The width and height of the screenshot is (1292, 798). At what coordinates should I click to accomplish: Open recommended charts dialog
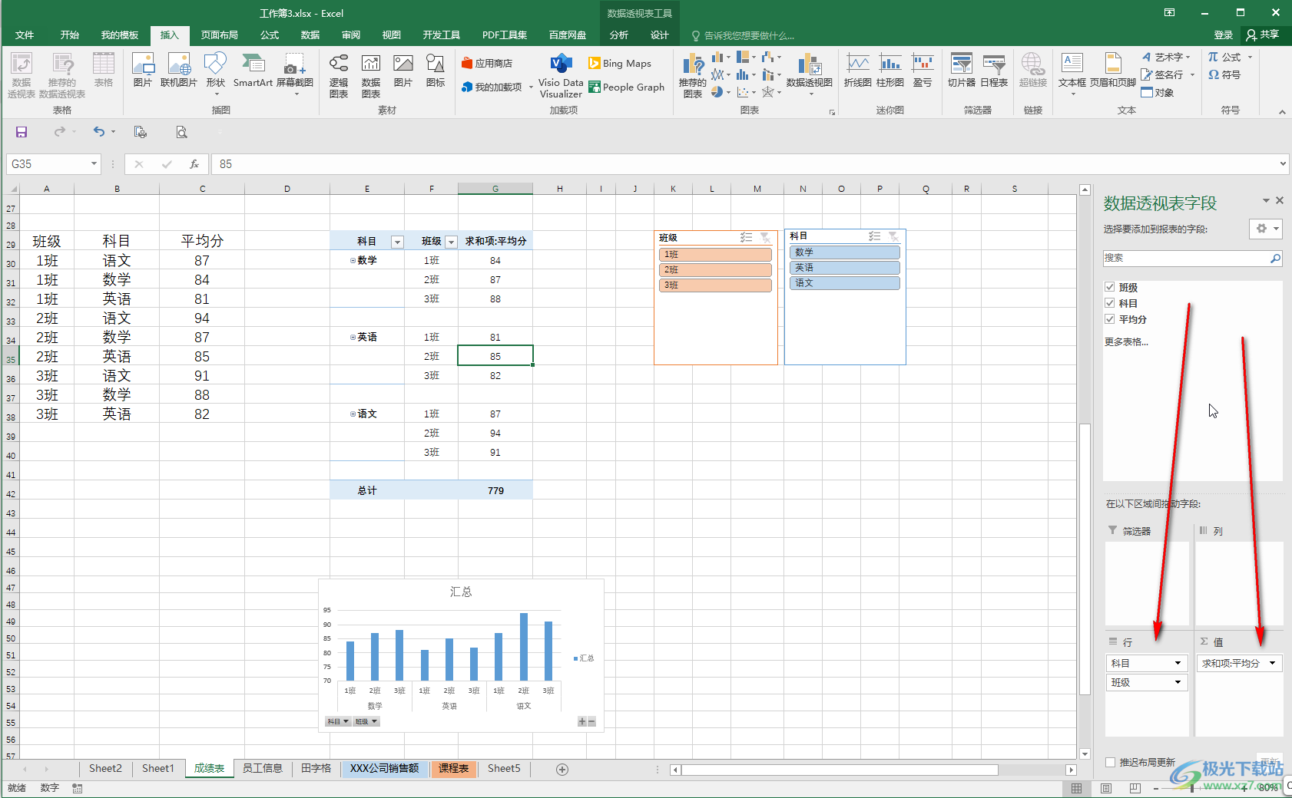693,75
